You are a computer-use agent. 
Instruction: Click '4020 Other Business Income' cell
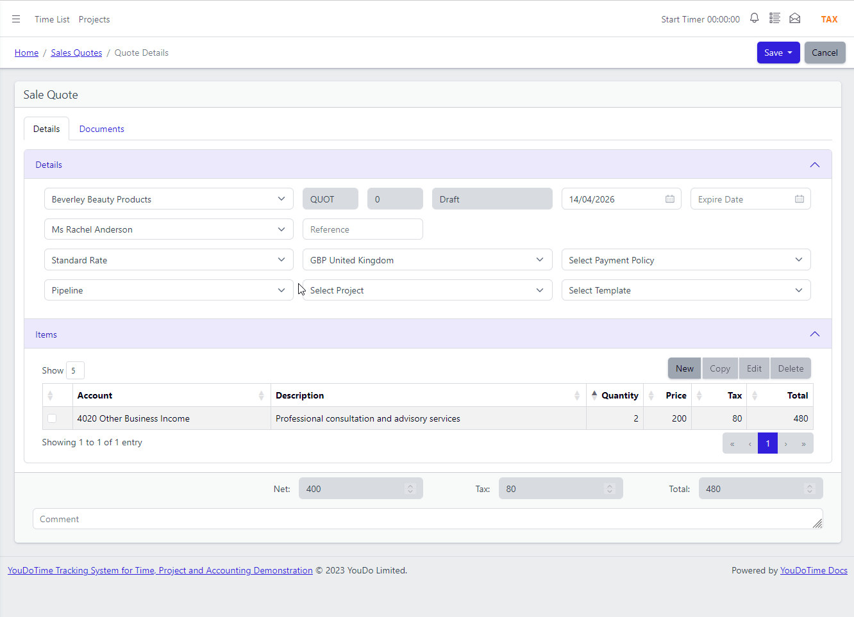pos(172,418)
